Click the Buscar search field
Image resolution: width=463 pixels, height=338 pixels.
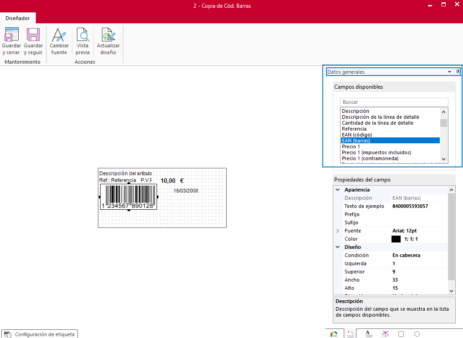pyautogui.click(x=394, y=102)
